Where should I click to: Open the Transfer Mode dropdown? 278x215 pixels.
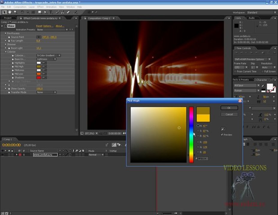pos(46,92)
